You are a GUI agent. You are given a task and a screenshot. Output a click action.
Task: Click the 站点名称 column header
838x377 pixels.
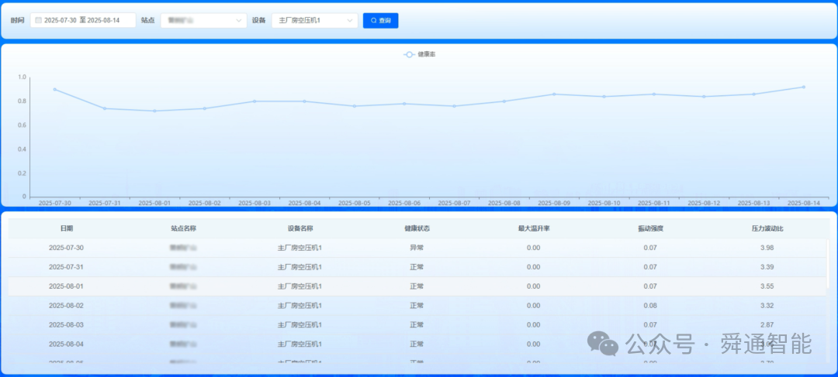(x=183, y=228)
